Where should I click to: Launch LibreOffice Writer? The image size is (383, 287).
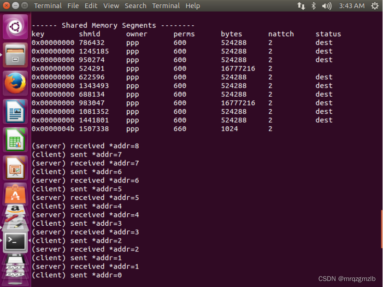(x=15, y=111)
